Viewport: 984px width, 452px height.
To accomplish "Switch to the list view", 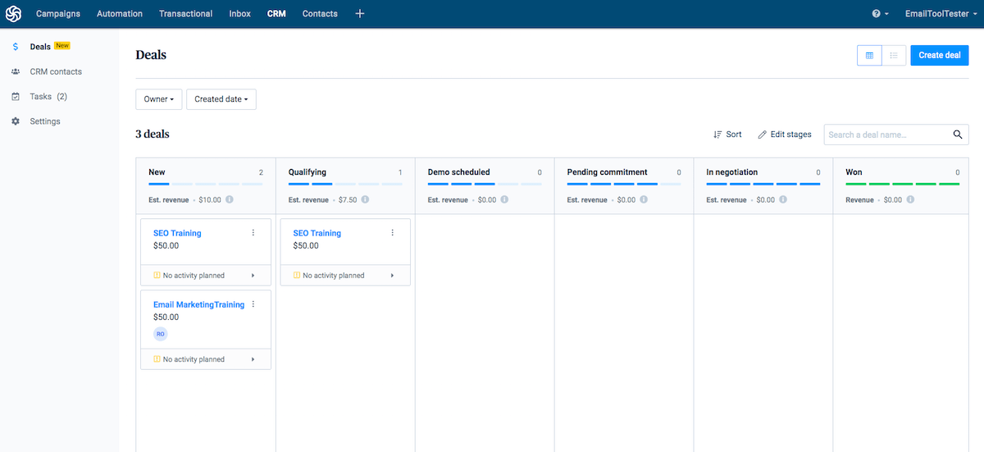I will click(894, 55).
